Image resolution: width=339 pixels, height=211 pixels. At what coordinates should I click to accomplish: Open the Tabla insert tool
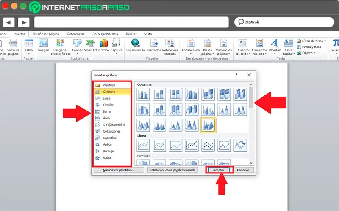(28, 47)
